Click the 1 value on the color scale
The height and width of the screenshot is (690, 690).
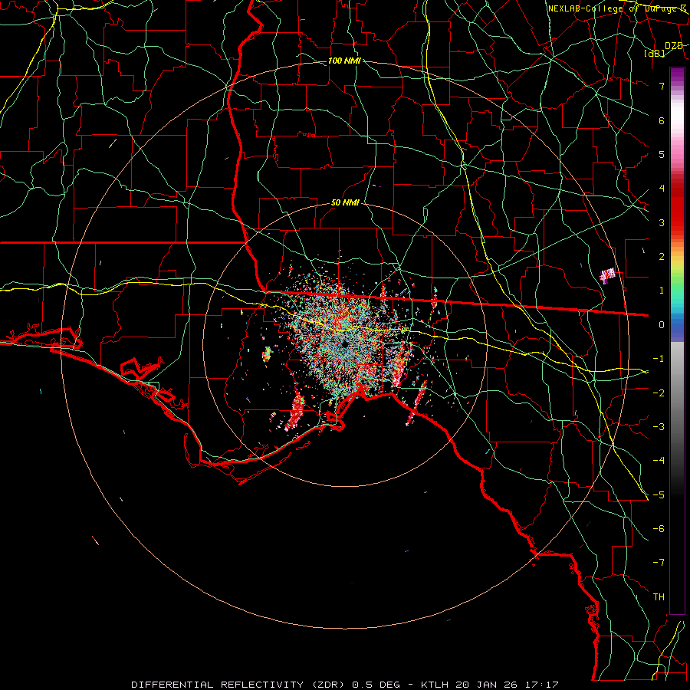click(x=662, y=291)
